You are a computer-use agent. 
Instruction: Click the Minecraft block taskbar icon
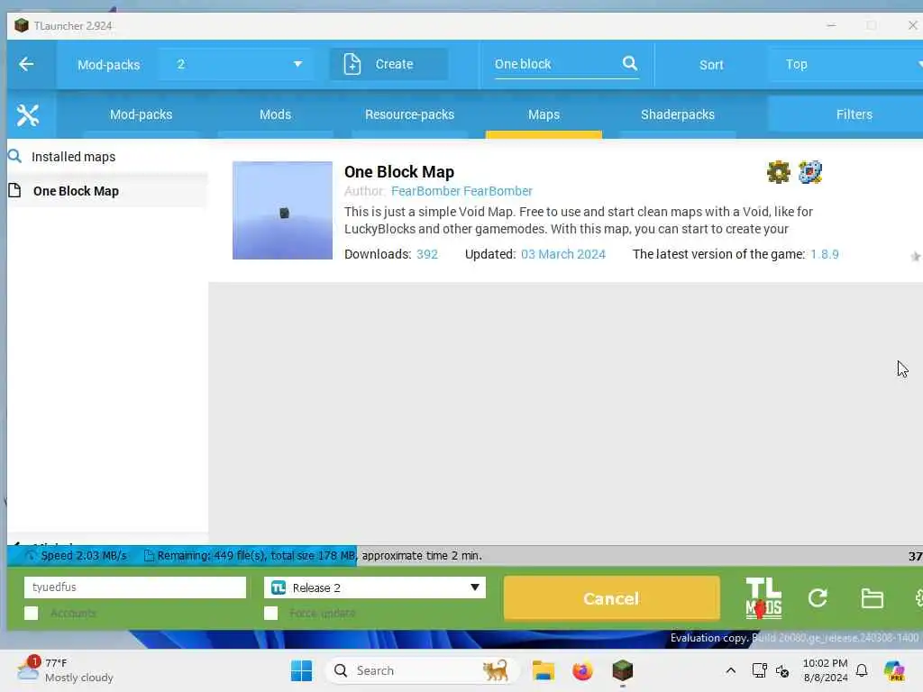pos(622,670)
